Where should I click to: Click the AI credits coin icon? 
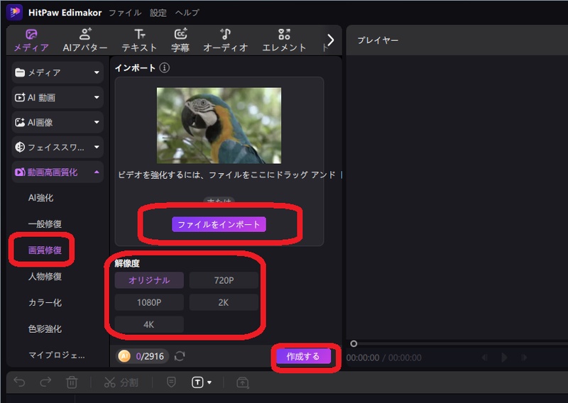(124, 356)
